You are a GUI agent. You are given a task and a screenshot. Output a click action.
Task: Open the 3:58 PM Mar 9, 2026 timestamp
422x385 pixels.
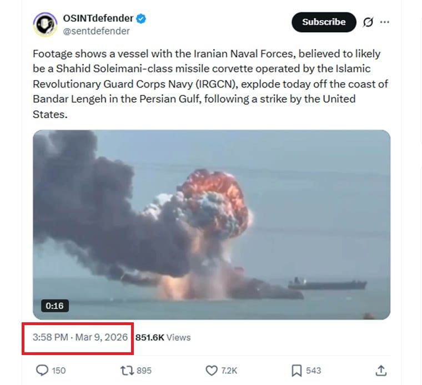pyautogui.click(x=80, y=337)
